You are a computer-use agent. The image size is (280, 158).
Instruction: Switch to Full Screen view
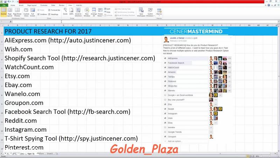tap(33, 12)
